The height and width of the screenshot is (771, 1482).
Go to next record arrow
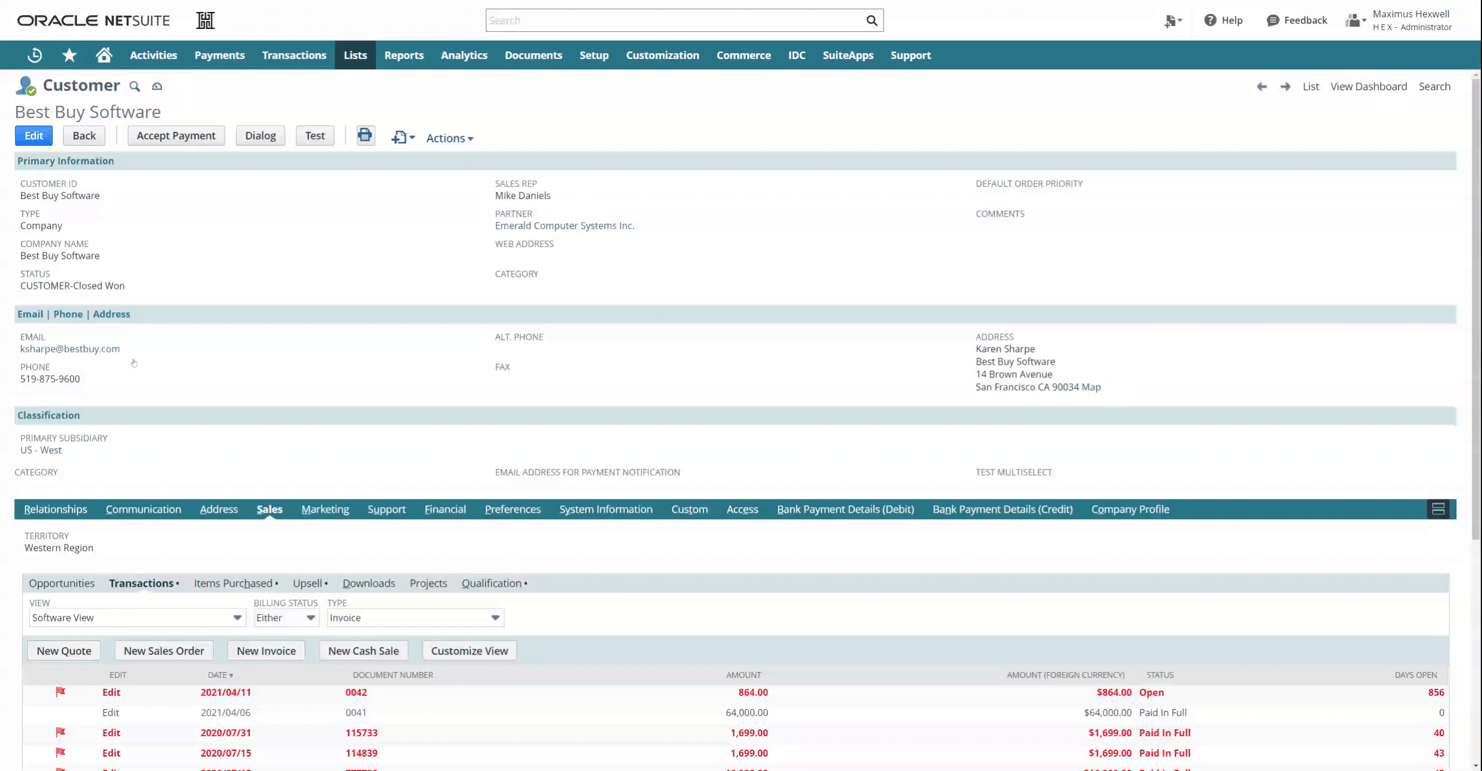1285,87
